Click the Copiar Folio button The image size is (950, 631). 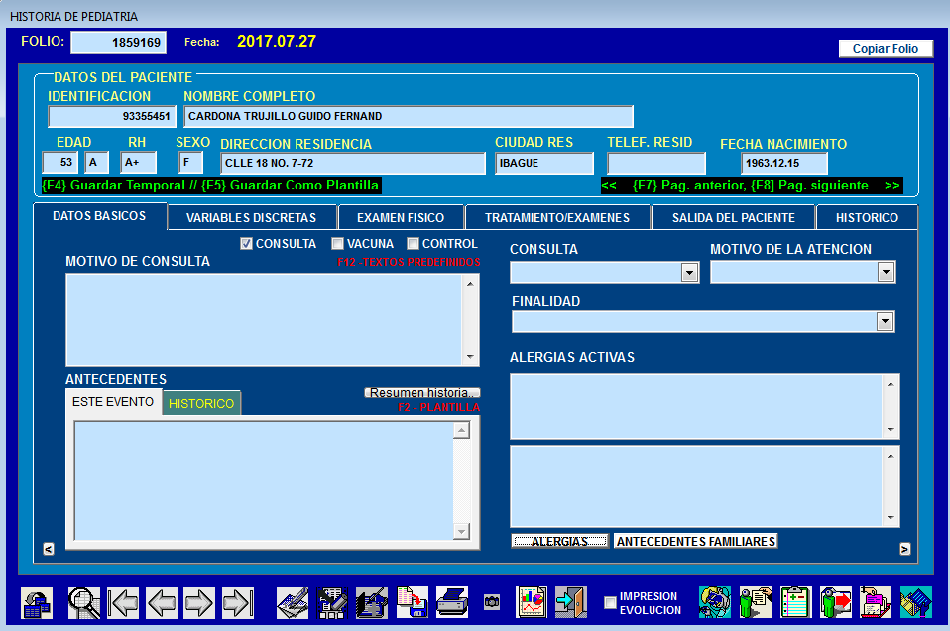click(x=886, y=49)
